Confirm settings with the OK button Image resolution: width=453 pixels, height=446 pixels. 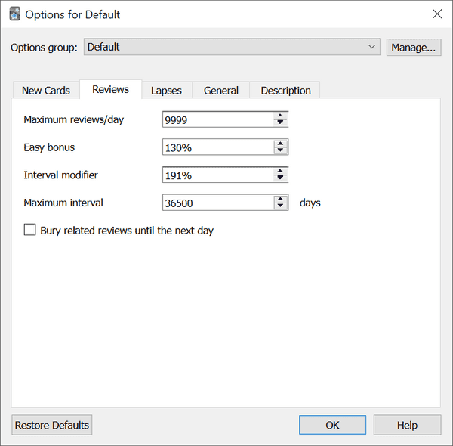pyautogui.click(x=332, y=425)
